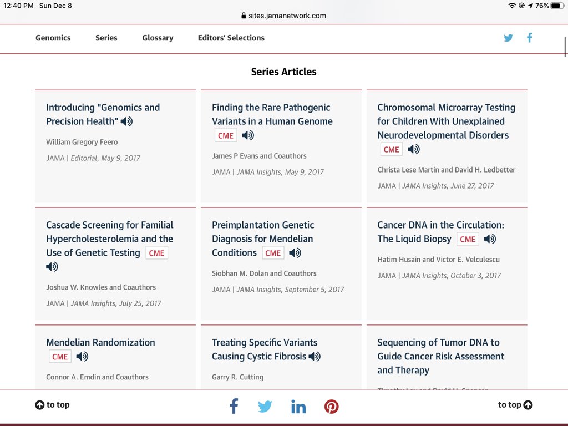
Task: Open Mendelian Randomization article title
Action: 100,342
